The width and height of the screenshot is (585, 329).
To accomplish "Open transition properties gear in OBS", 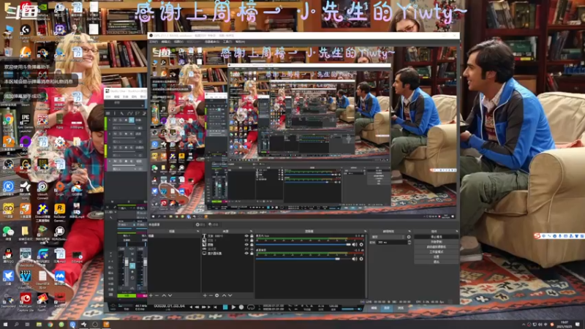I will click(x=409, y=237).
